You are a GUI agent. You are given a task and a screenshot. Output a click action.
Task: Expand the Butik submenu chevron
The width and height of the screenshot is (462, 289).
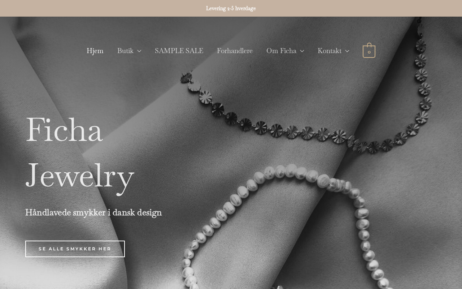click(139, 51)
